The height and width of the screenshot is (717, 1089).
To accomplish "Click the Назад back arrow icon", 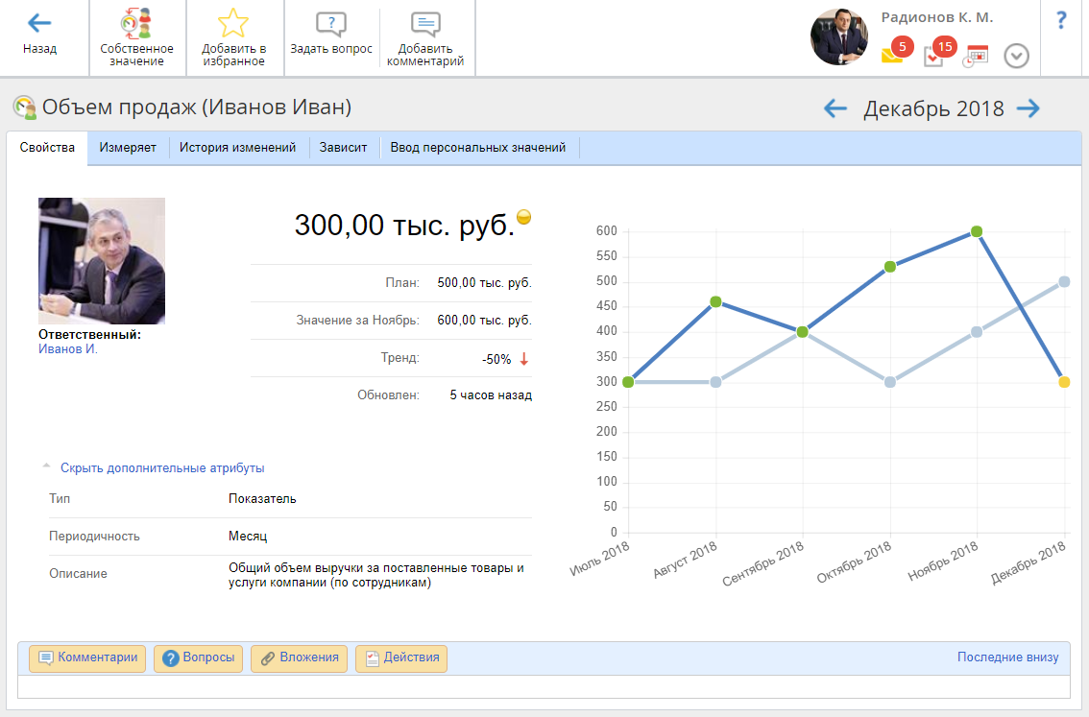I will pyautogui.click(x=39, y=23).
